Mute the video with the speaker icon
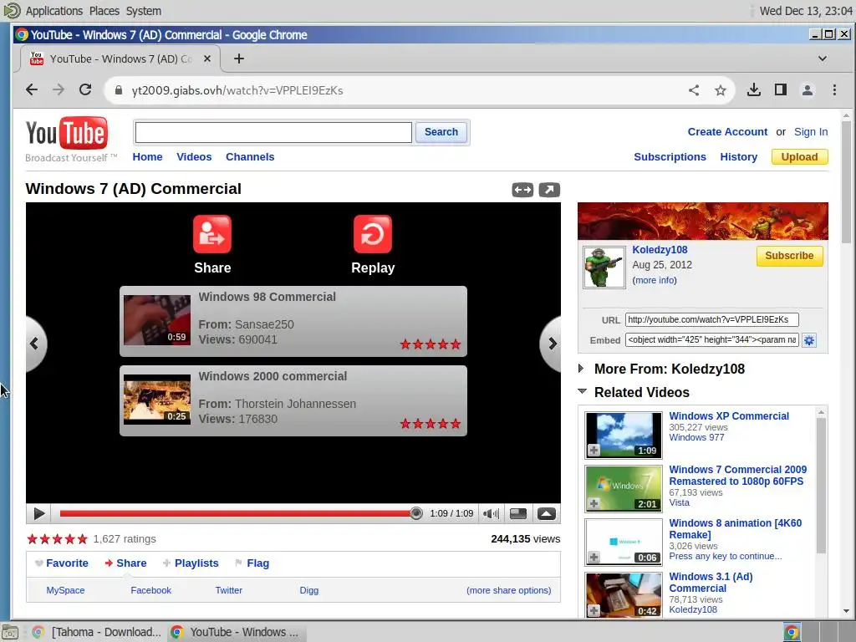Screen dimensions: 856x642 coord(491,513)
